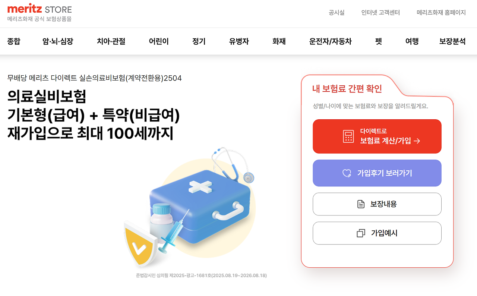Select 운전자/자동차 from the navigation
Viewport: 477px width, 296px height.
(x=330, y=41)
